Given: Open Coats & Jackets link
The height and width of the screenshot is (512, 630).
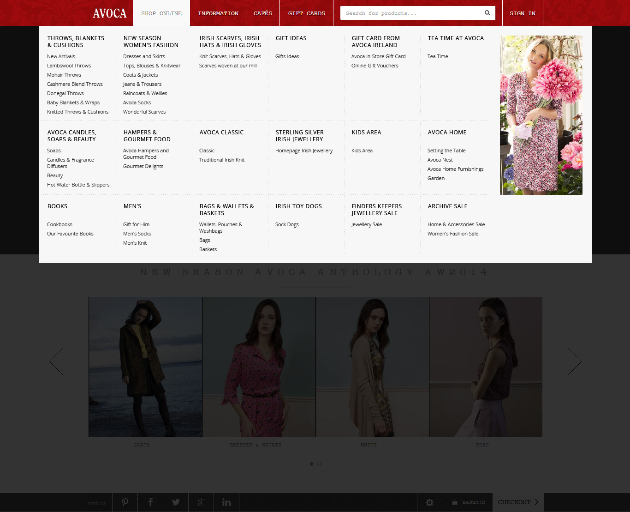Looking at the screenshot, I should tap(141, 75).
